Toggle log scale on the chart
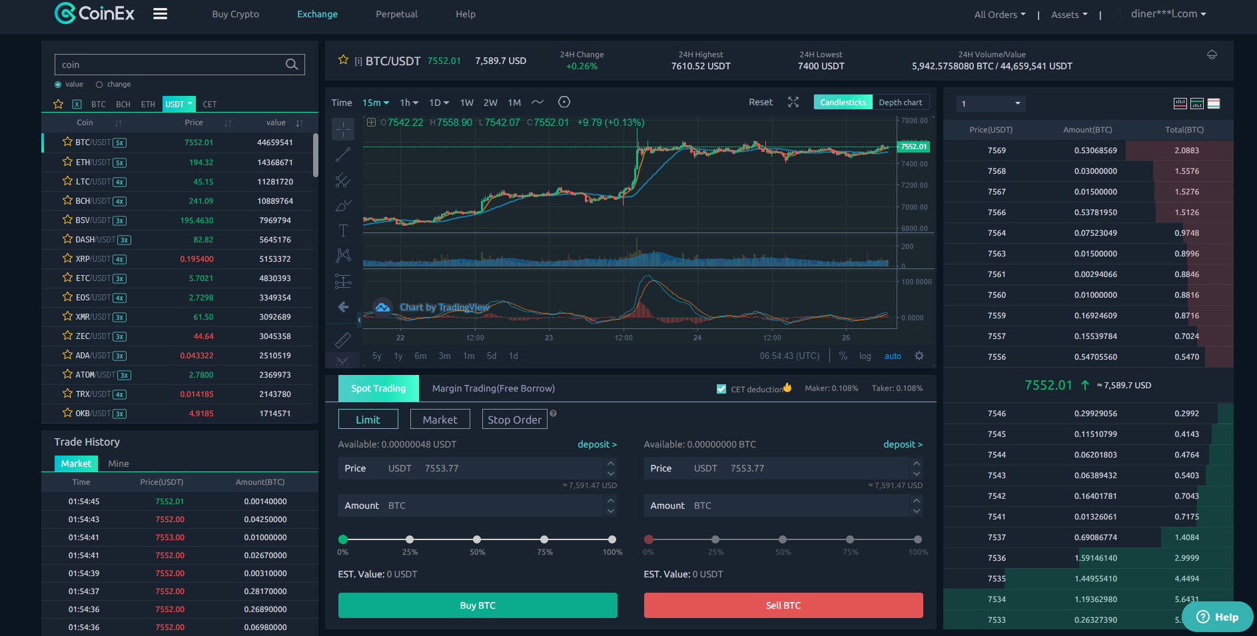 (x=865, y=356)
